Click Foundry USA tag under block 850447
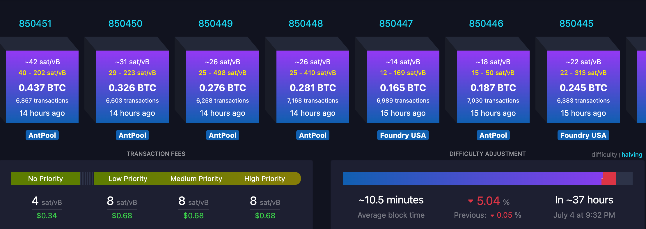This screenshot has width=646, height=229. click(403, 135)
